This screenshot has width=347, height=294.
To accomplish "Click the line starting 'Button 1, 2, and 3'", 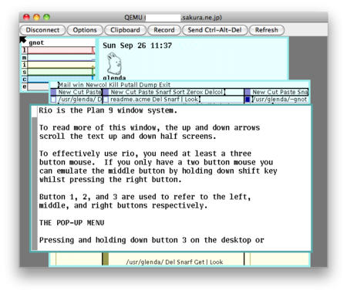I will coord(145,197).
